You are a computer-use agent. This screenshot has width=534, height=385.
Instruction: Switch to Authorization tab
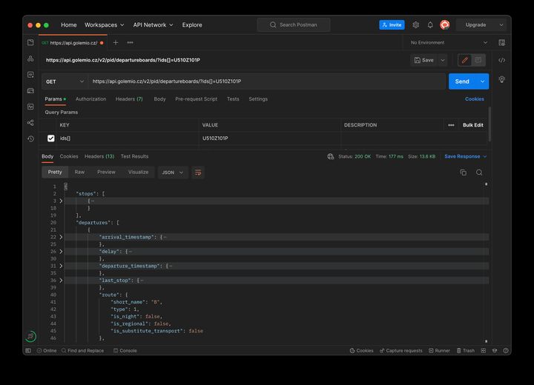90,99
